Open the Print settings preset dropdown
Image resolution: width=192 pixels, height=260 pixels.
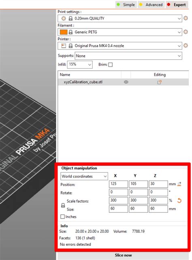[119, 18]
